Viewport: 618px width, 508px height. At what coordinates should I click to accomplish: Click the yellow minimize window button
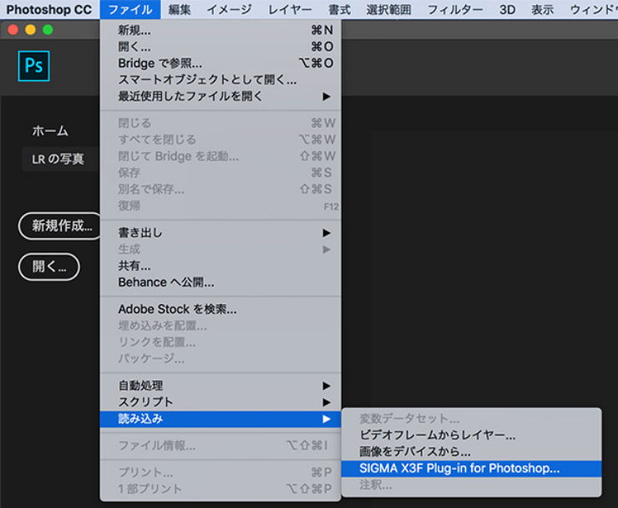tap(30, 30)
